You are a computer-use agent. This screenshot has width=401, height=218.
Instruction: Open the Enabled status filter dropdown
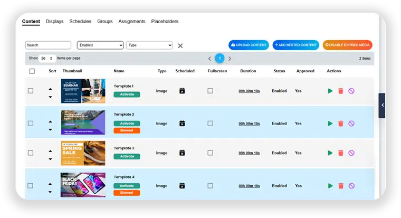(100, 45)
